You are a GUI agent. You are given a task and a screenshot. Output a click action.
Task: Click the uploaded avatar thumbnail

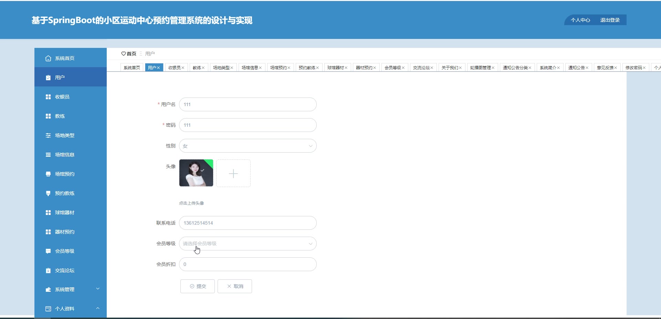pos(196,173)
